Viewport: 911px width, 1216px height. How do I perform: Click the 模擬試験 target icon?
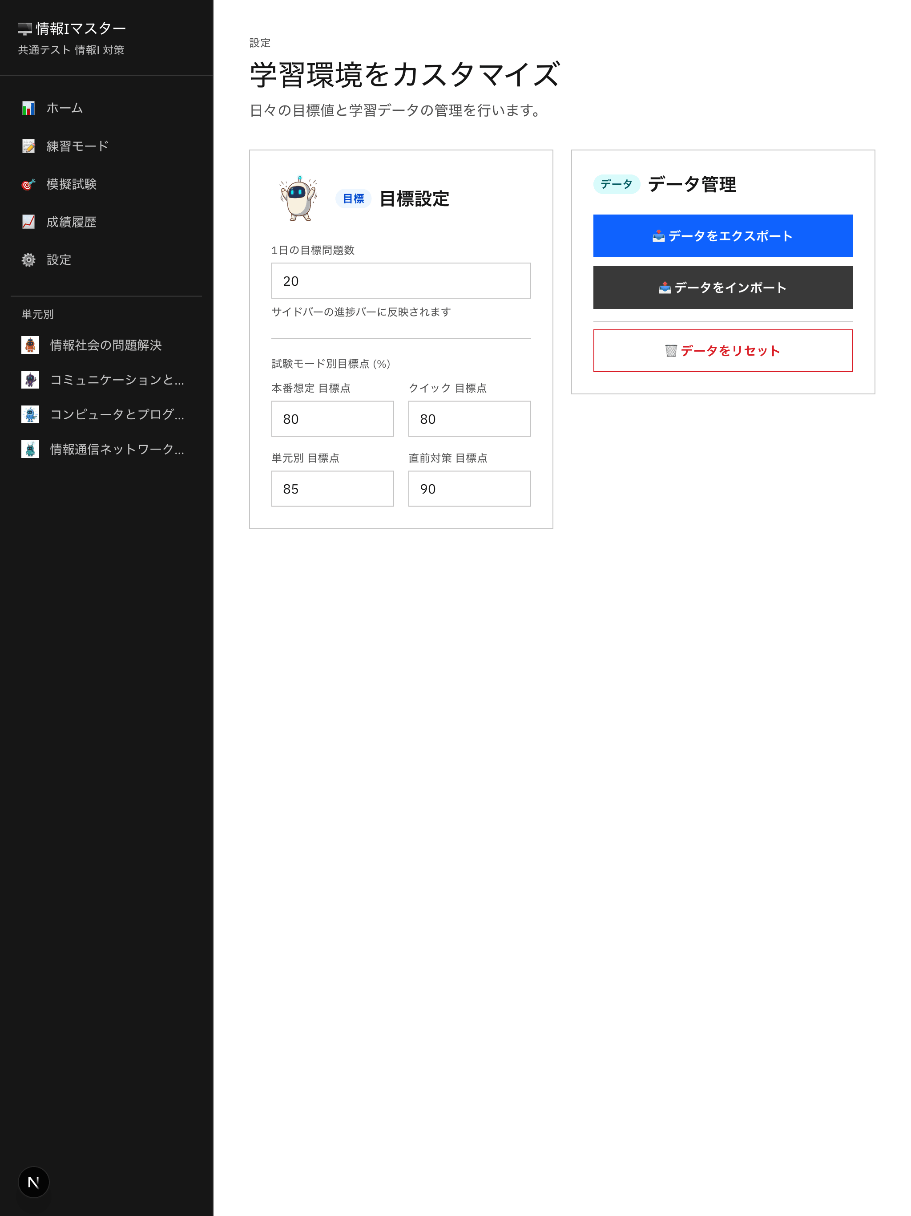28,184
